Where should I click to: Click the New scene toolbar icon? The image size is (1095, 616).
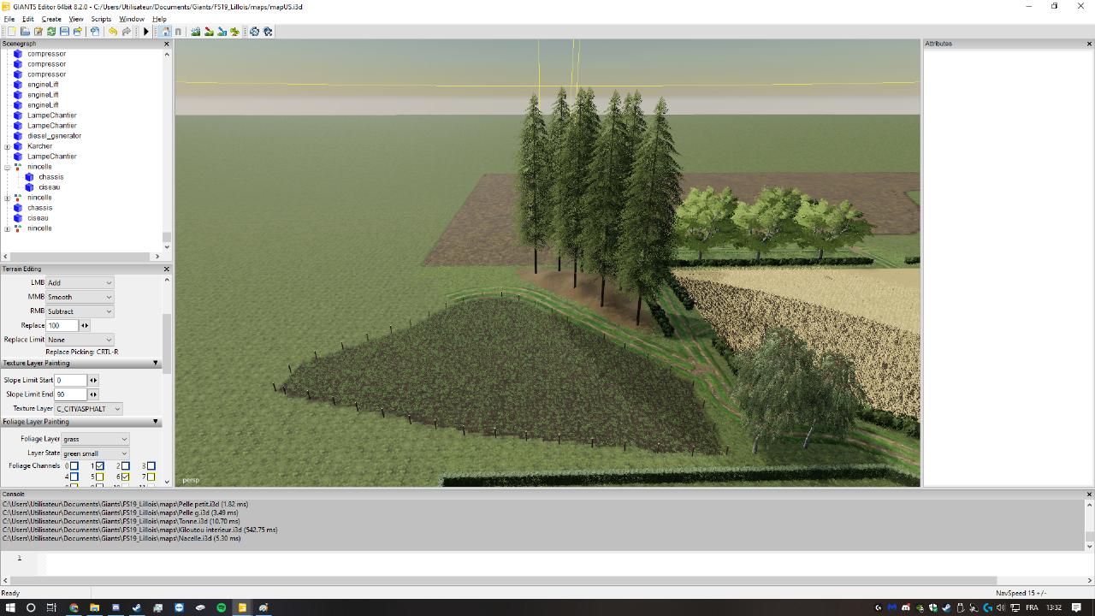coord(11,32)
